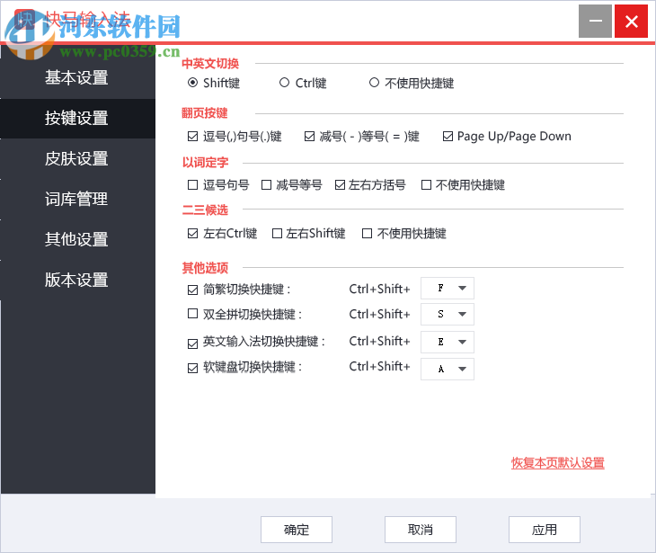The width and height of the screenshot is (656, 553).
Task: Toggle 软键盘切换快捷键 checkbox
Action: [x=193, y=369]
